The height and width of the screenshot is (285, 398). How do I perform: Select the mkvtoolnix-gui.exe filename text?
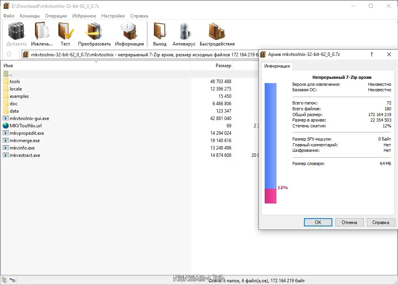(30, 118)
